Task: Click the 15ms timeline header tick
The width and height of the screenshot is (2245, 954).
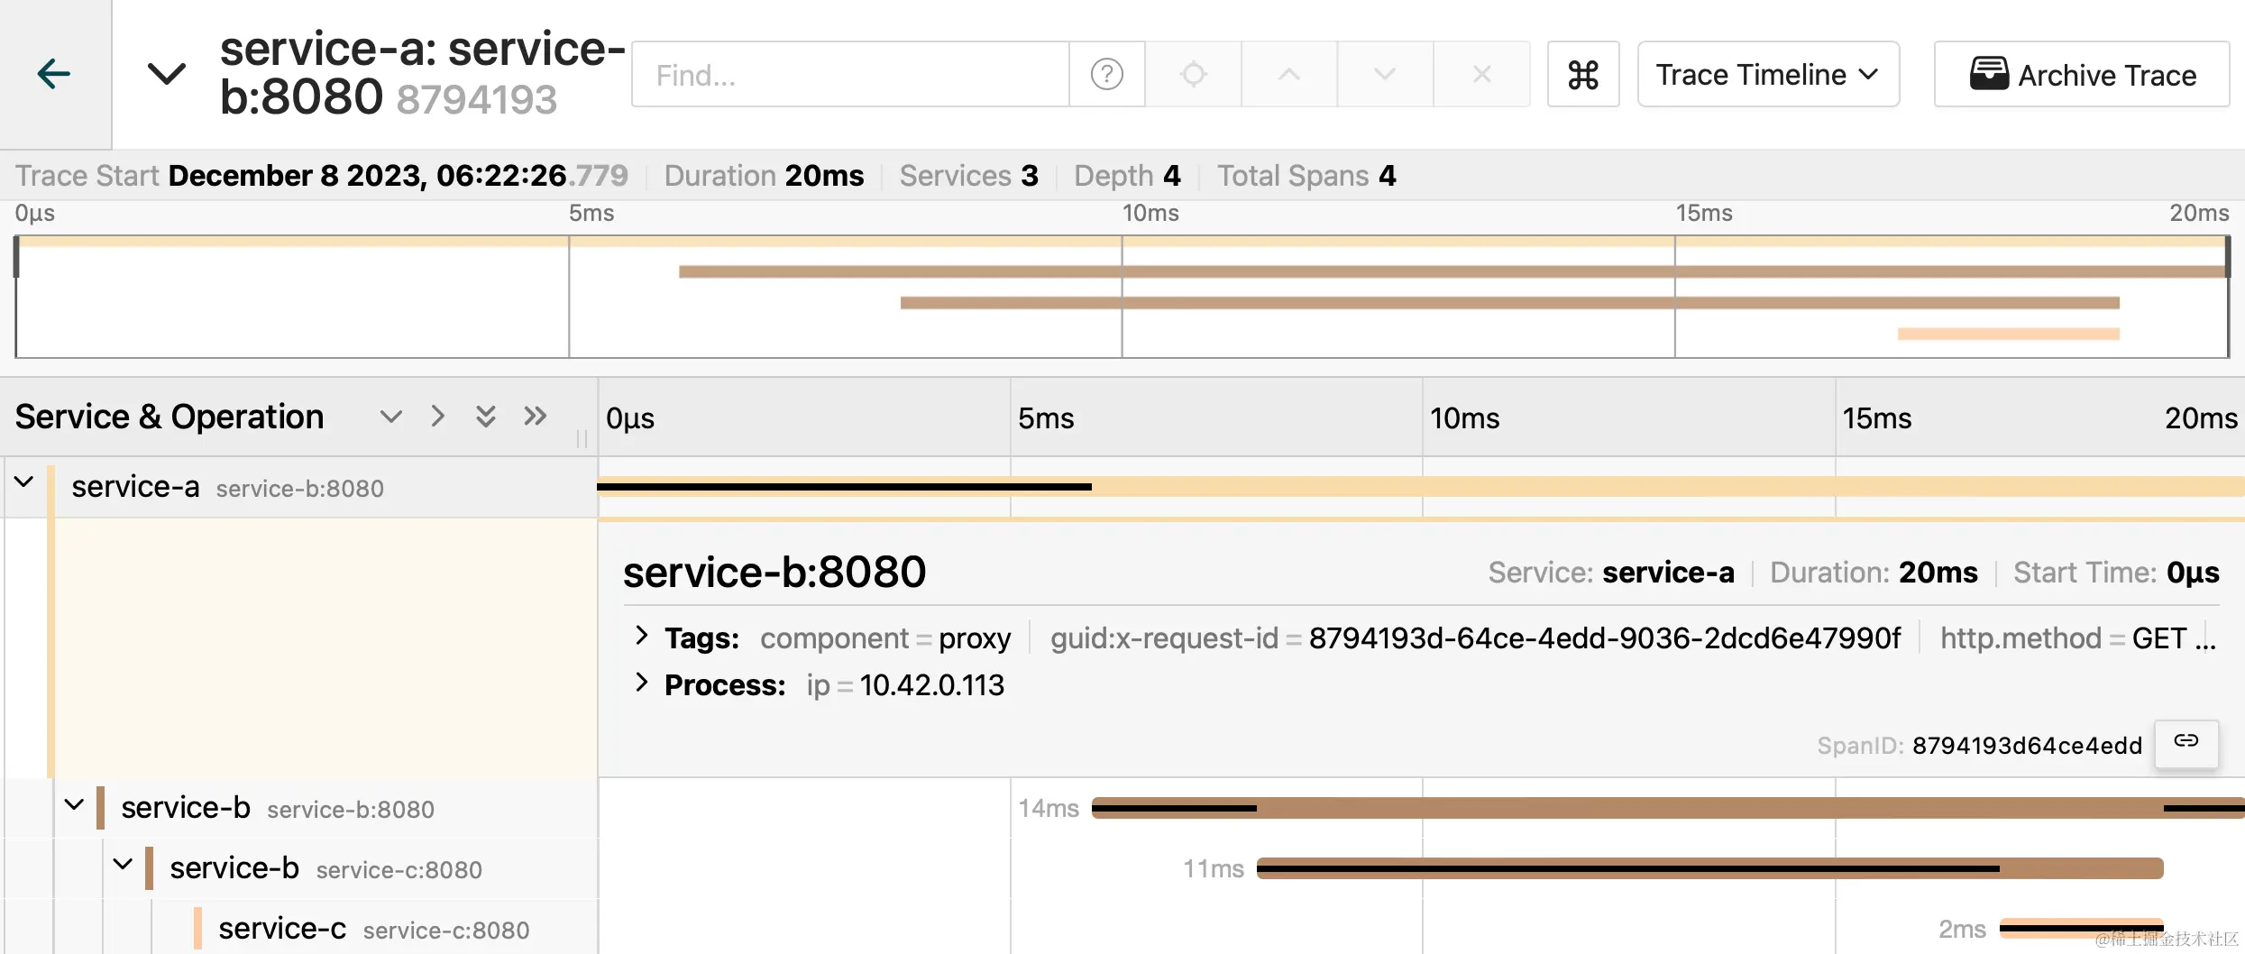Action: (1876, 418)
